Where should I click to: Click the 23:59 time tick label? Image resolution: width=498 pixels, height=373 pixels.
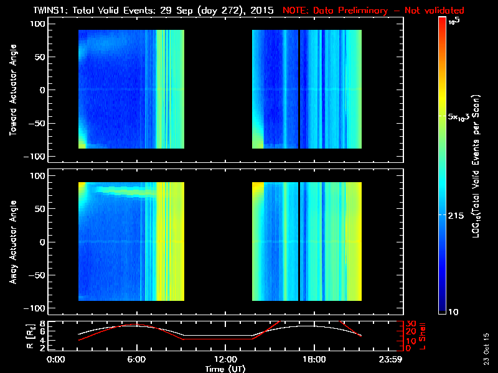395,359
